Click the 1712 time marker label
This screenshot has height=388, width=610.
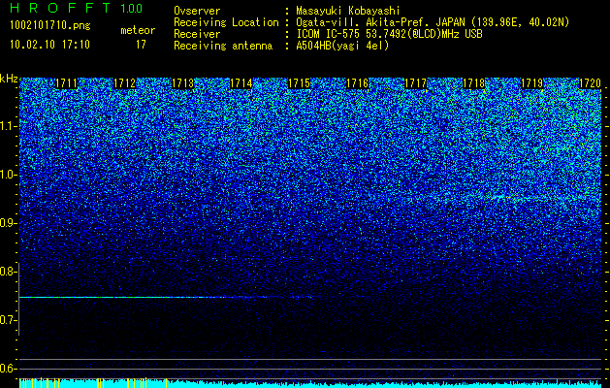(x=124, y=83)
